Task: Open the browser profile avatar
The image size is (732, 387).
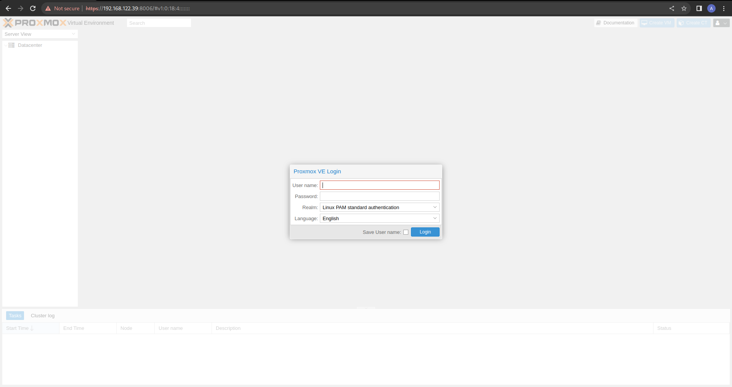Action: pyautogui.click(x=711, y=8)
